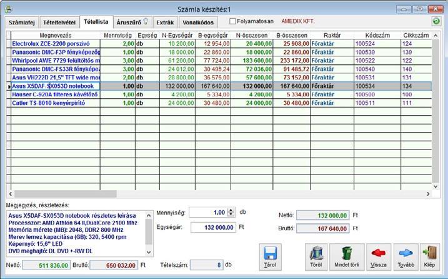The width and height of the screenshot is (448, 279).
Task: Click the Tárol floppy disk save button
Action: (x=270, y=257)
